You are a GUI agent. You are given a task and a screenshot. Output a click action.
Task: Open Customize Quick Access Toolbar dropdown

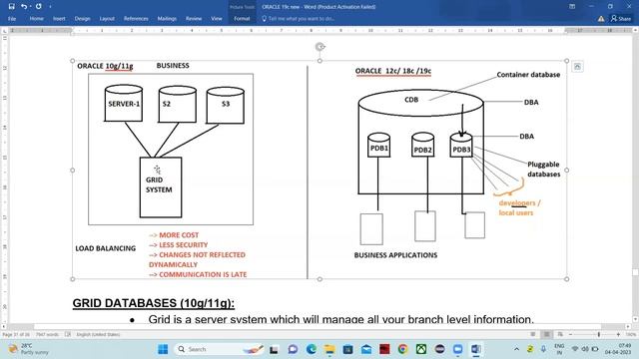click(x=50, y=7)
